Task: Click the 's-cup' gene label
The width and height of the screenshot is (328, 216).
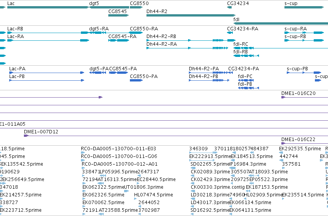Action: [x=291, y=3]
